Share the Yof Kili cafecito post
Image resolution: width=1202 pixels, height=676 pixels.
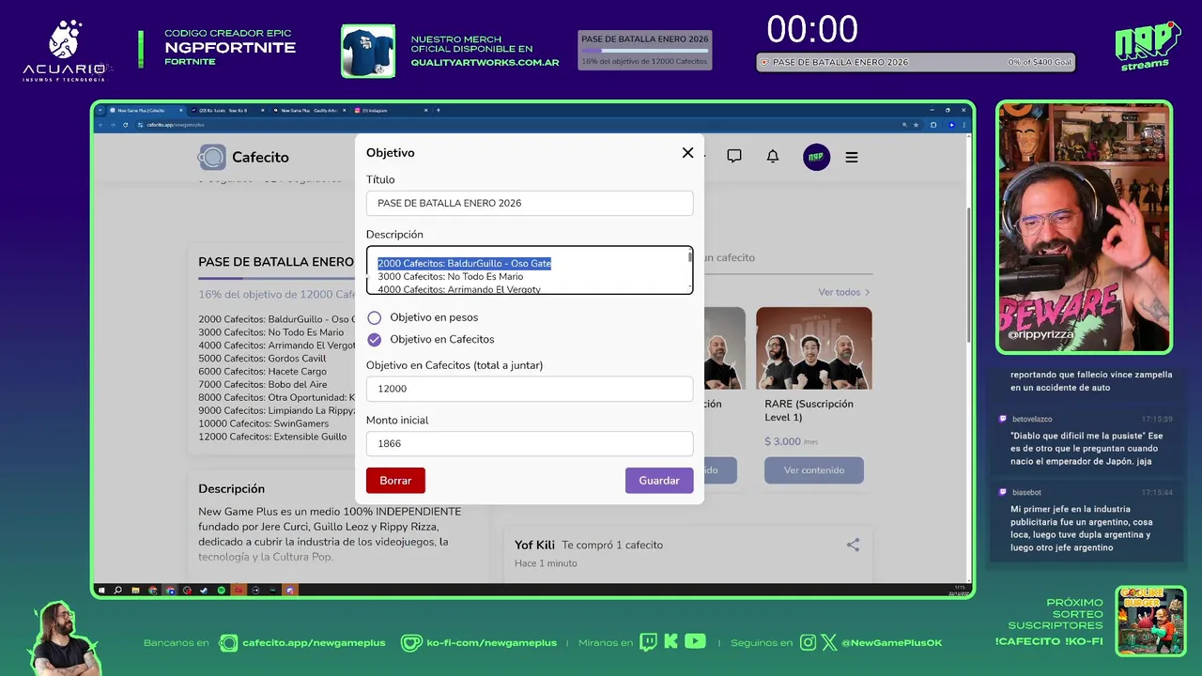(x=853, y=545)
